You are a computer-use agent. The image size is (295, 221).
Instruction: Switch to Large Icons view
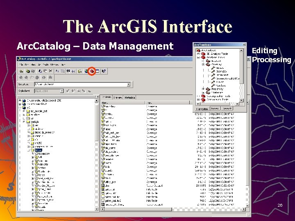(x=57, y=71)
